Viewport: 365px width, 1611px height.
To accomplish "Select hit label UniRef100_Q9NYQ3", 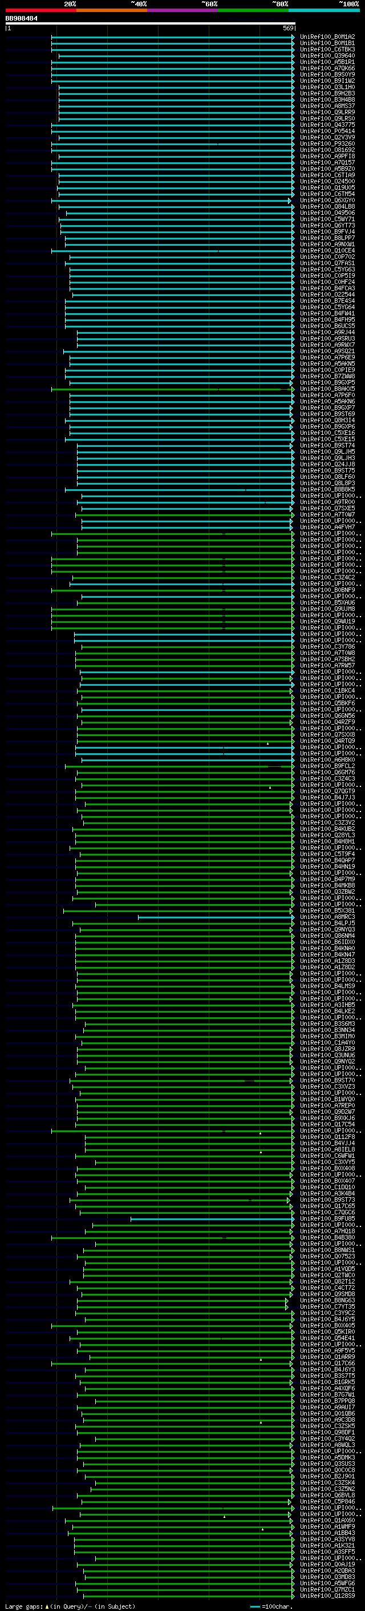I will pyautogui.click(x=327, y=929).
